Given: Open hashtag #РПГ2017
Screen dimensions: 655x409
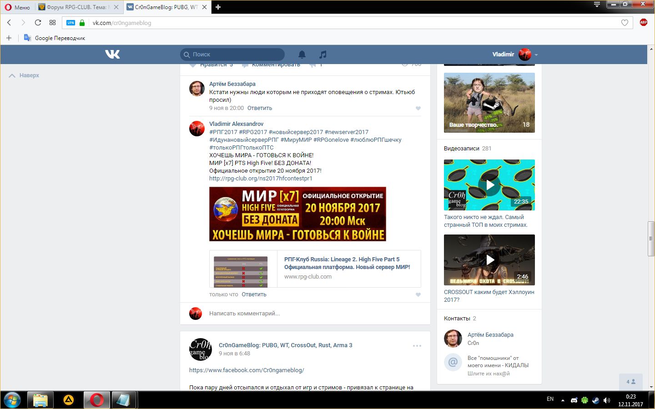Looking at the screenshot, I should tap(223, 132).
